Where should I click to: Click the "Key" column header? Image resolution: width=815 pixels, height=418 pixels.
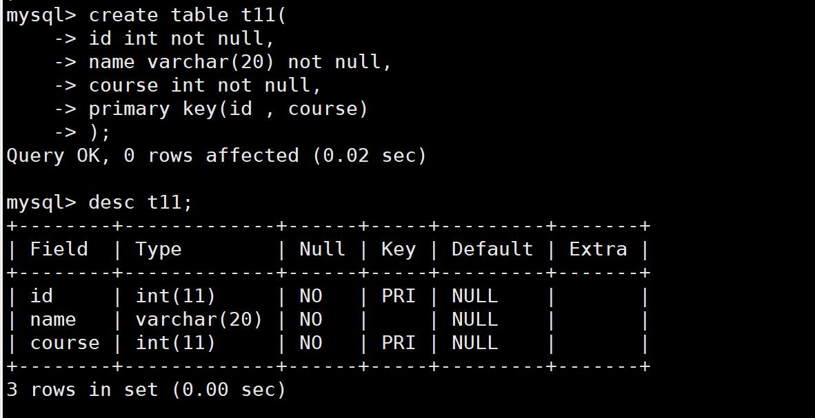coord(398,249)
